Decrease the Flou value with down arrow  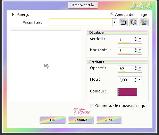135,81
